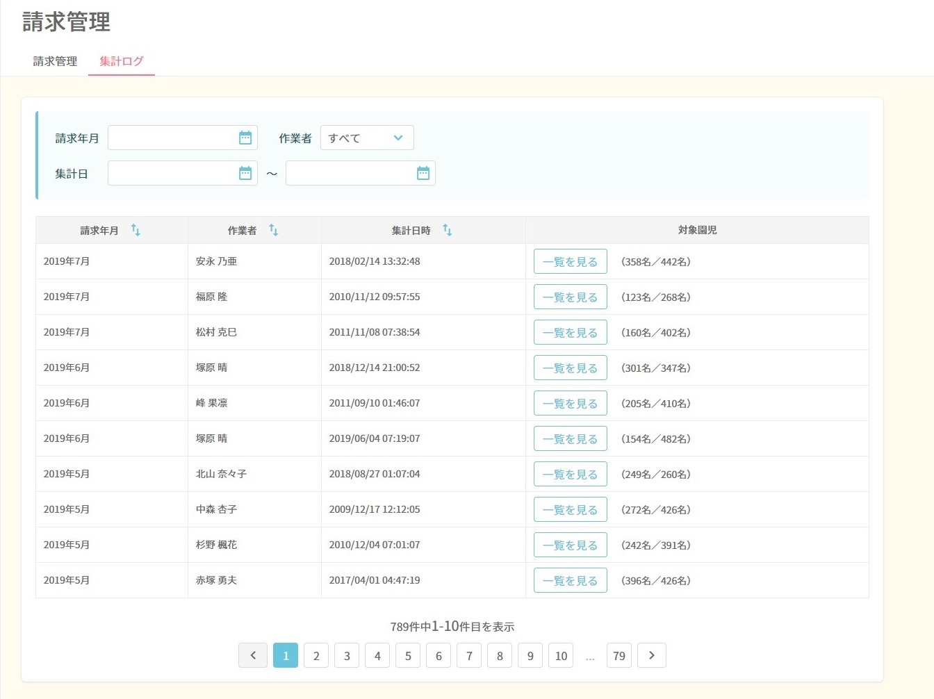Click timestamp 2009/12/17 12:12:05
The image size is (934, 699).
point(375,509)
